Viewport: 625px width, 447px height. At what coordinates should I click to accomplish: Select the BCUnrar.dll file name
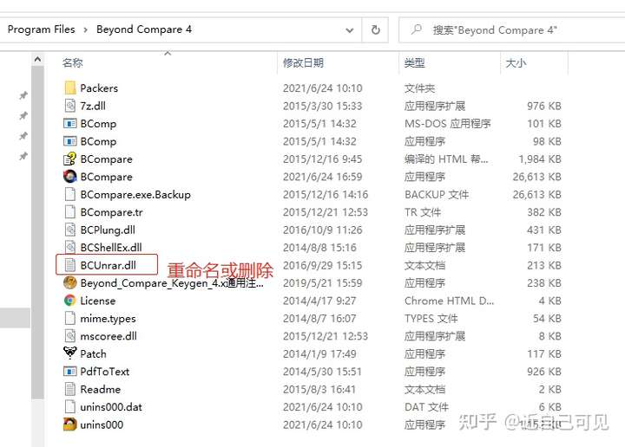tap(108, 265)
